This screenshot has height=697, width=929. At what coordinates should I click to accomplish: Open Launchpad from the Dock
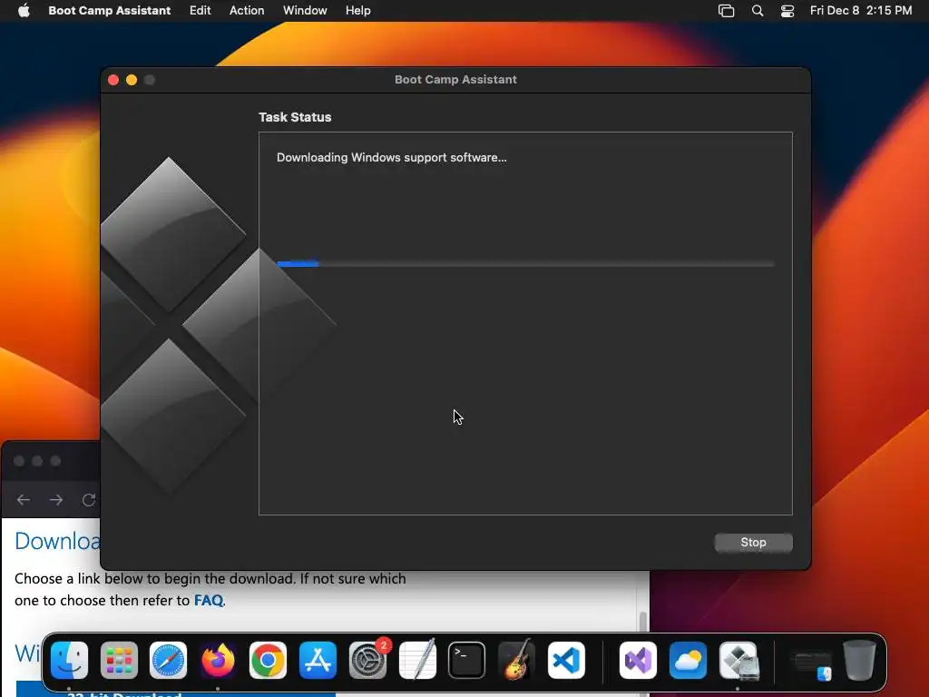coord(119,660)
